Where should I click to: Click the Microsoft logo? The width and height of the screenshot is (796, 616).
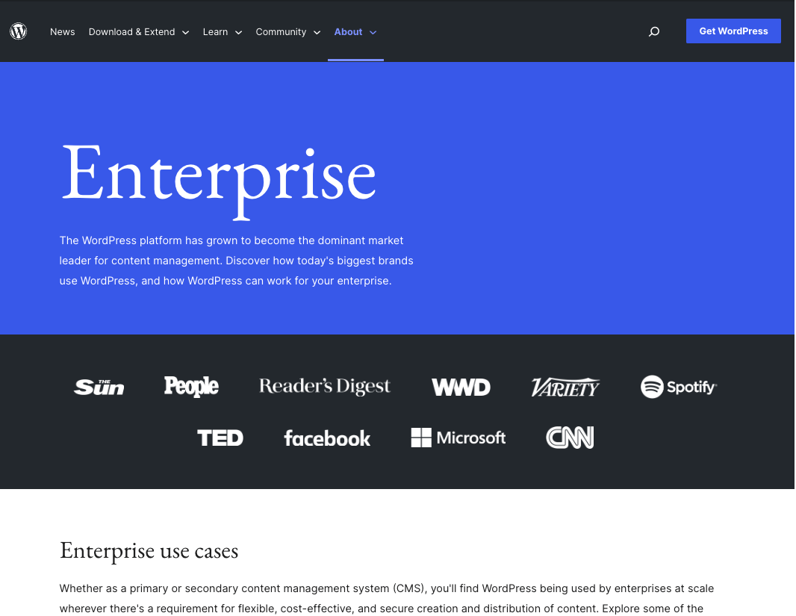pos(458,438)
